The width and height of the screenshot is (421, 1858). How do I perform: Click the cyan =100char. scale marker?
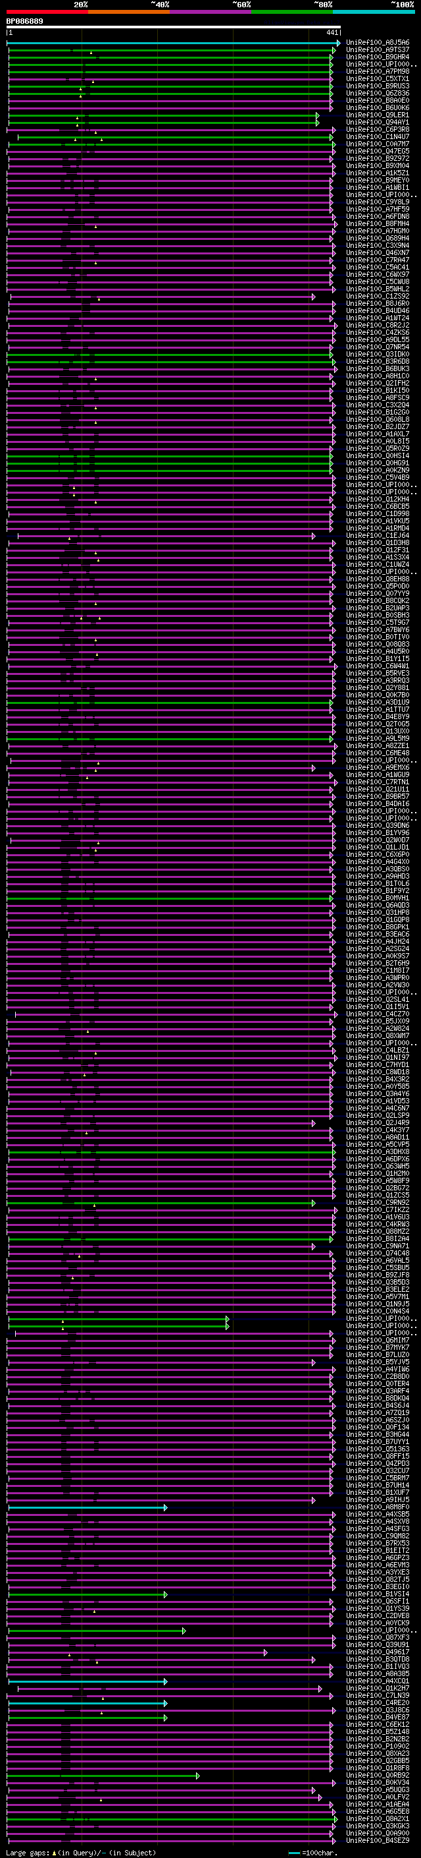click(293, 1853)
